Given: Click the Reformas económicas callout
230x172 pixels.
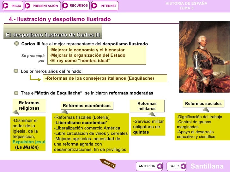Looking at the screenshot, I should 87,106.
